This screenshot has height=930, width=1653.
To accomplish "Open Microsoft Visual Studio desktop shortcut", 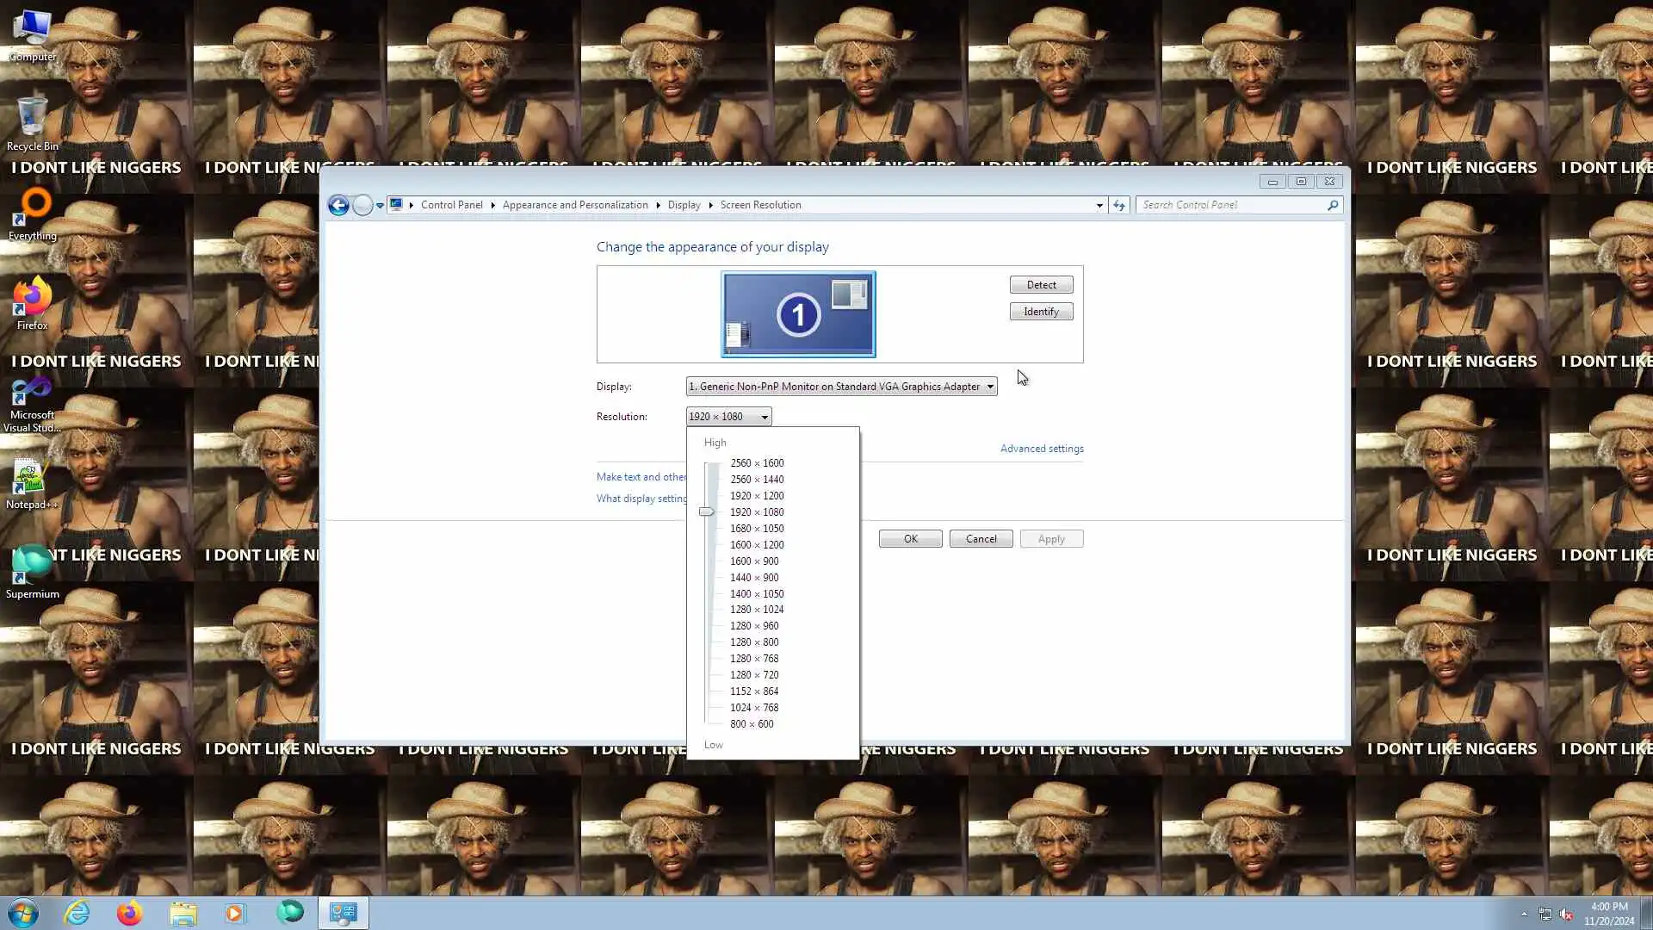I will click(x=32, y=403).
